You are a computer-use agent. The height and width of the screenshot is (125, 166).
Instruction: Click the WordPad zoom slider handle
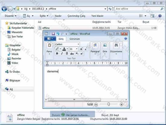(x=108, y=104)
